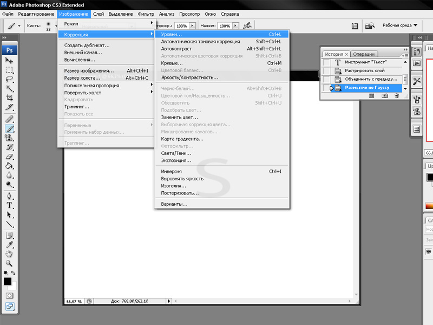The image size is (433, 325).
Task: Select 'Размытие по Гауссу' history state
Action: [367, 87]
